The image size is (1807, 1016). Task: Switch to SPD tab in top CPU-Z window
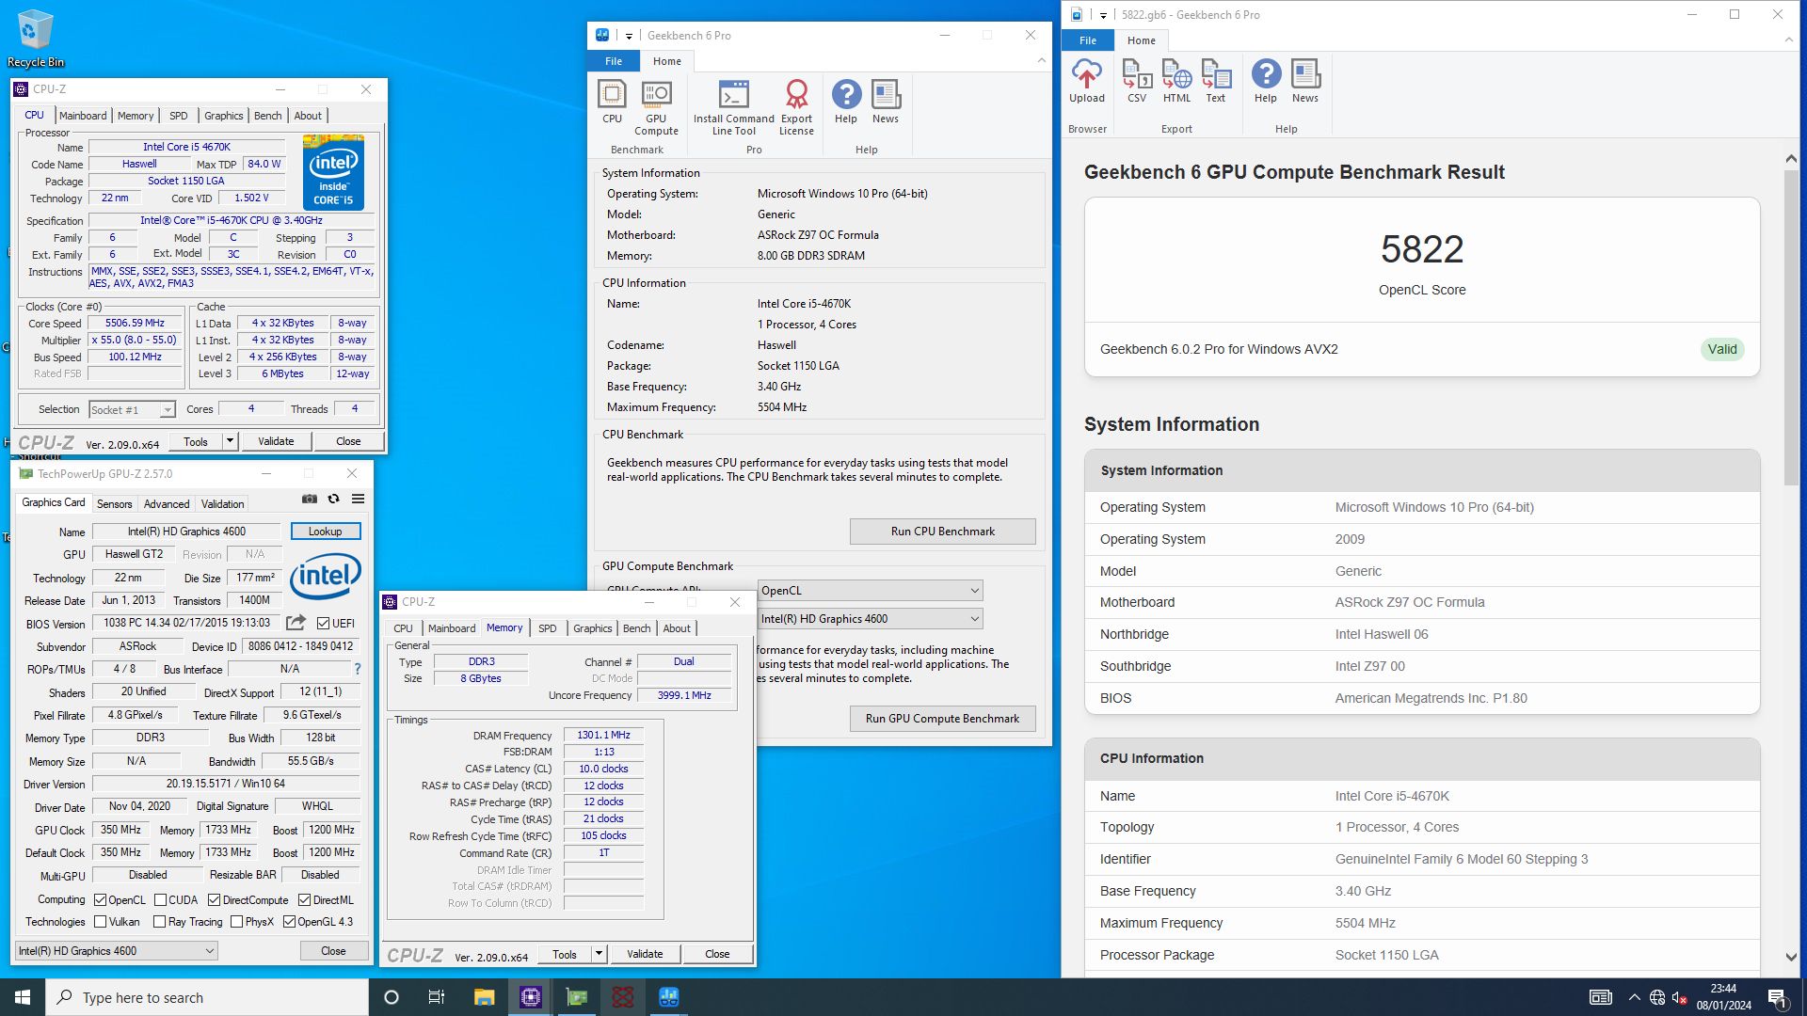(179, 116)
